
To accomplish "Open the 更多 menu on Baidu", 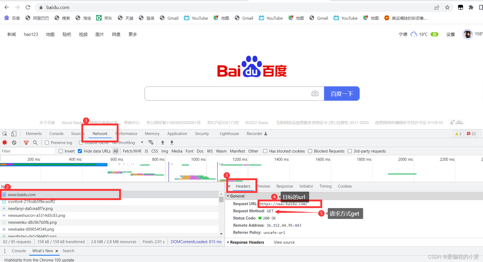I will (x=133, y=34).
